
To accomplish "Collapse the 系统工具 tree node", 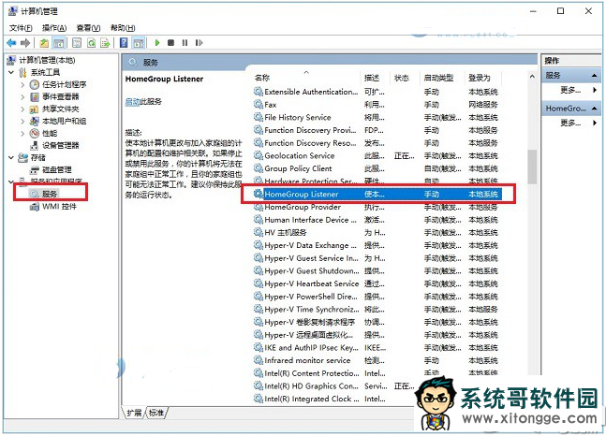I will coord(11,72).
